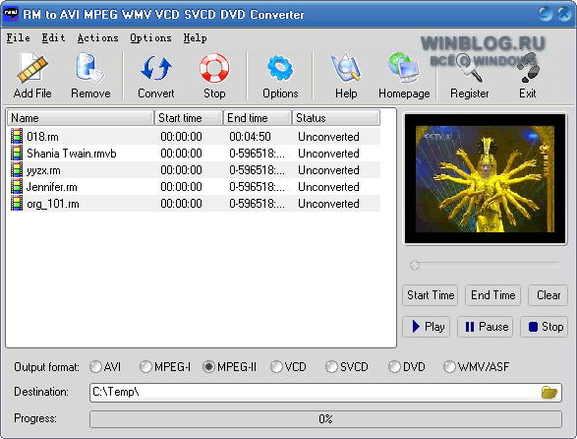Select the file org_101.rm
The image size is (577, 439).
[53, 204]
